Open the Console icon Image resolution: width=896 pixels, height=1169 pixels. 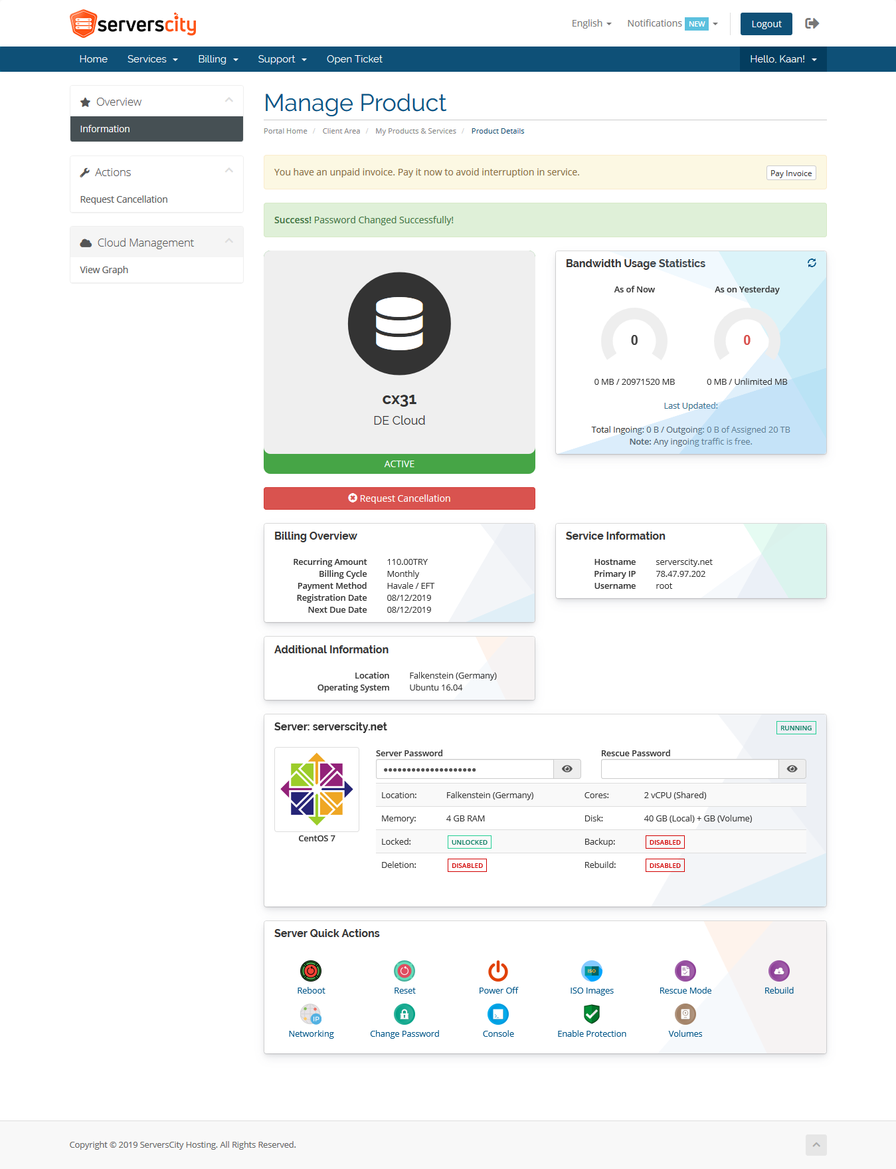pos(498,1014)
